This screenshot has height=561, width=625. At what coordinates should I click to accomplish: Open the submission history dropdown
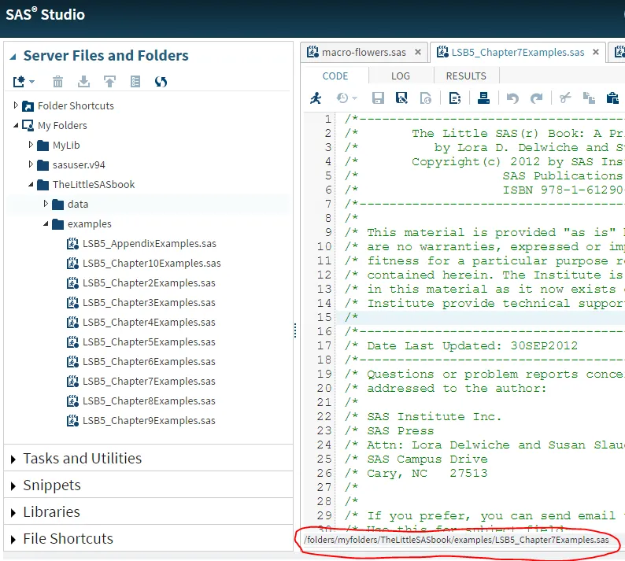(x=346, y=98)
